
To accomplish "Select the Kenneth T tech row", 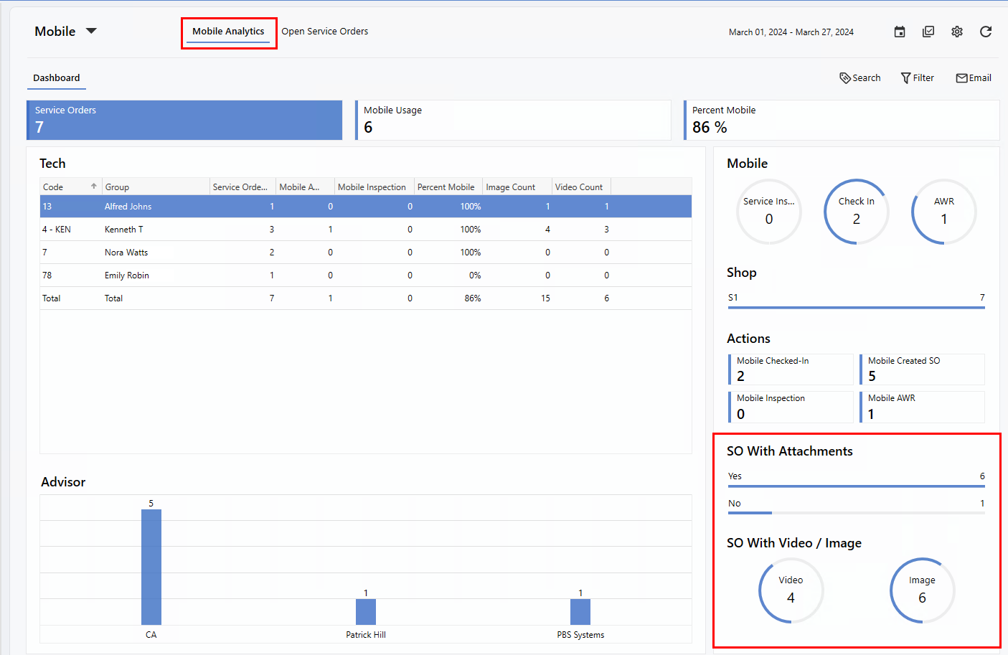I will point(124,230).
